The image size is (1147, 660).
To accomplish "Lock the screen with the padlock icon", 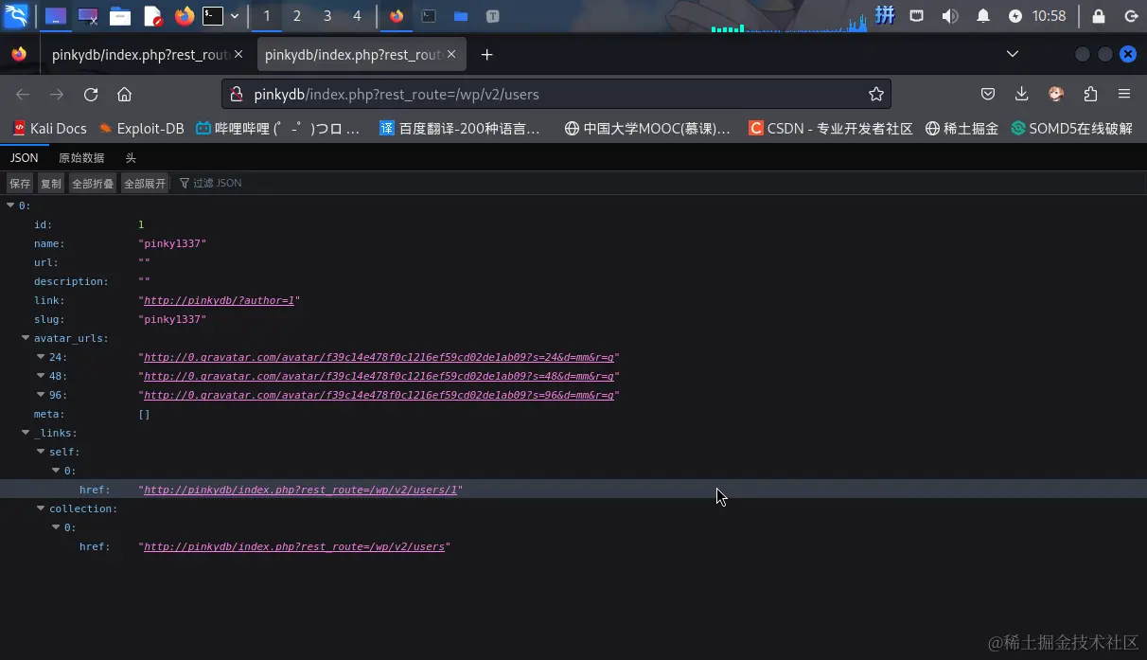I will point(1099,16).
